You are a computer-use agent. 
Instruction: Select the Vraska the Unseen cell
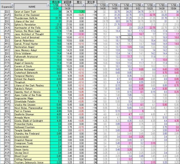click(32, 105)
